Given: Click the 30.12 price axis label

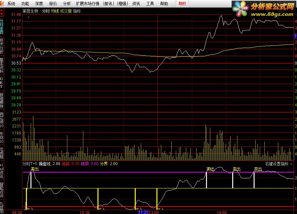Looking at the screenshot, I should [x=16, y=77].
